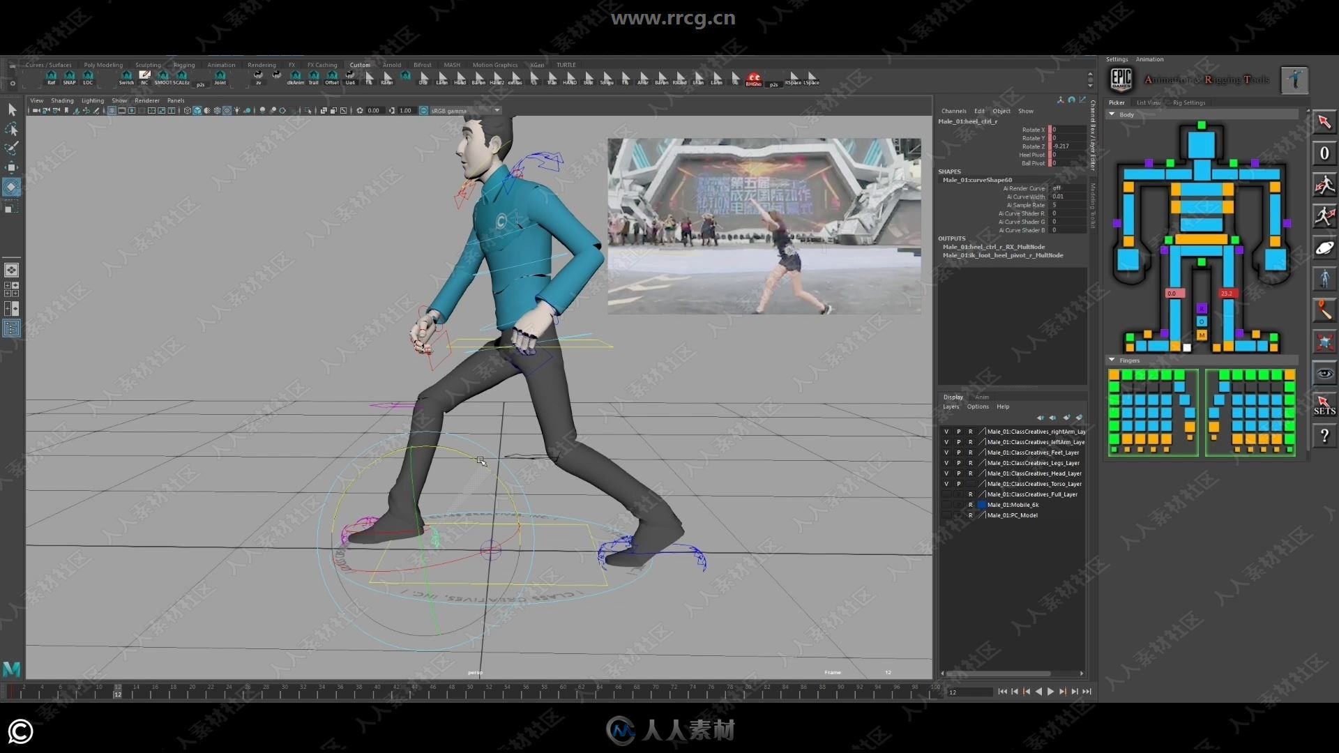Click the SNAP shelf button

coord(69,77)
